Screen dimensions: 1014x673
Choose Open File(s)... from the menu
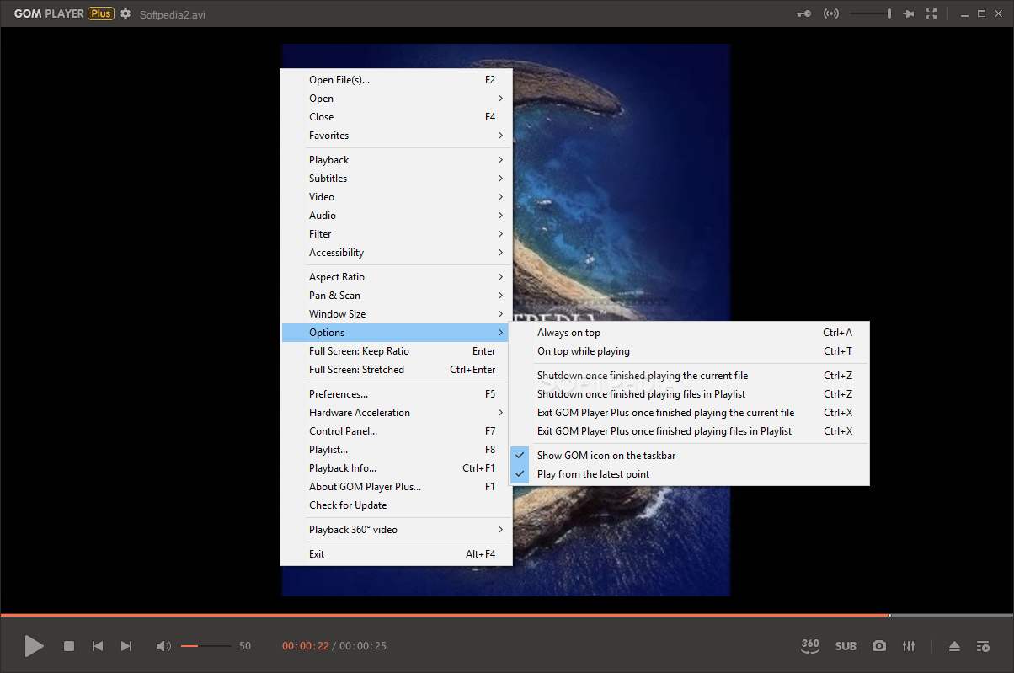396,80
